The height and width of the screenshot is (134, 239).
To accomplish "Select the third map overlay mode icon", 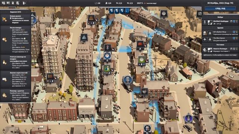I will pyautogui.click(x=122, y=11).
